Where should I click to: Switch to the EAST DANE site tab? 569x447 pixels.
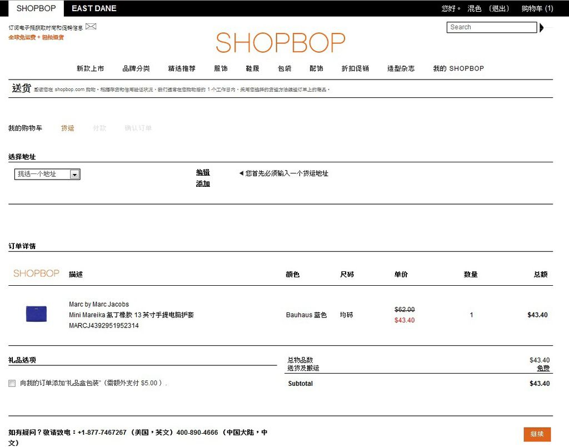coord(94,8)
